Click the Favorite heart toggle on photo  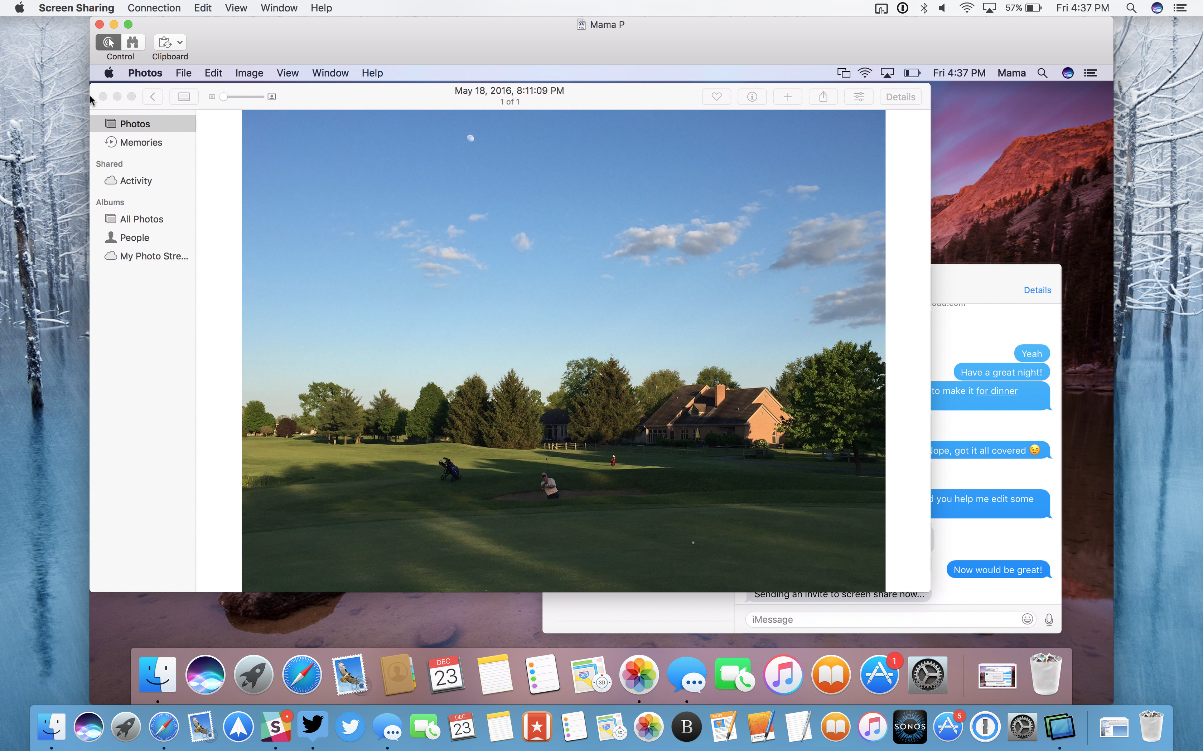pos(717,96)
